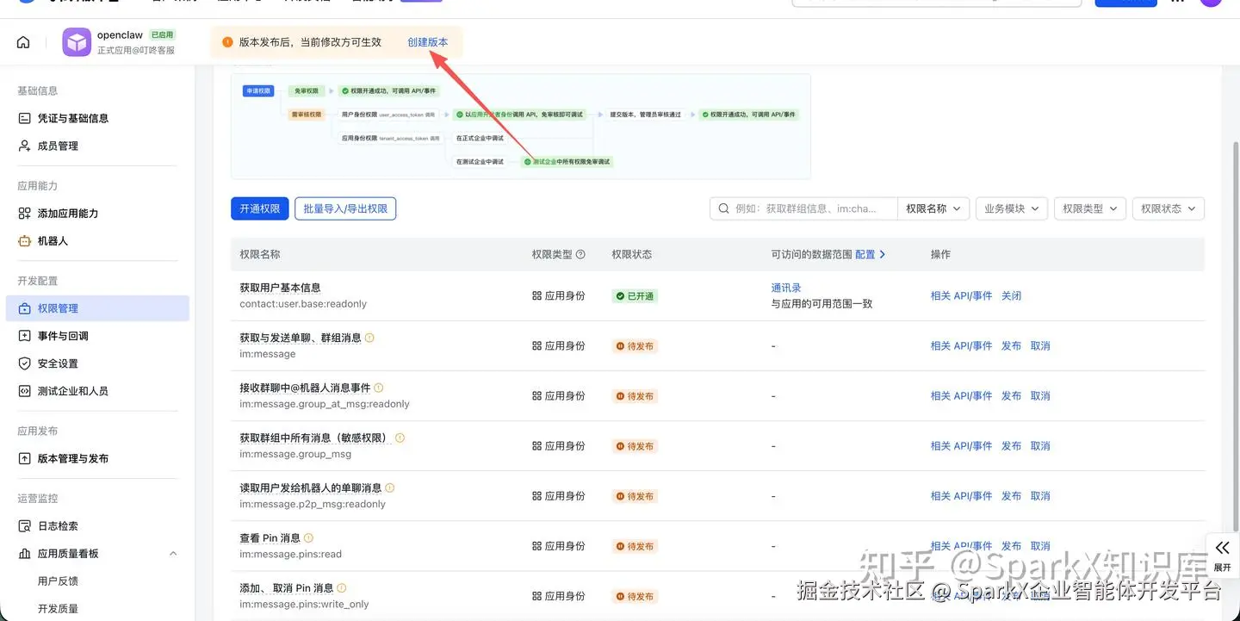Viewport: 1240px width, 621px height.
Task: Open the 权限状态 filter dropdown
Action: click(x=1169, y=208)
